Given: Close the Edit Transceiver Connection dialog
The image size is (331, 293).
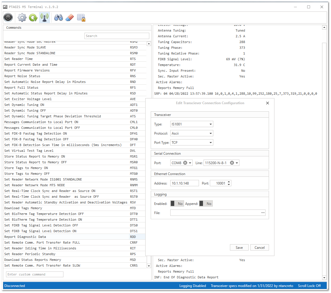Looking at the screenshot, I should 268,103.
